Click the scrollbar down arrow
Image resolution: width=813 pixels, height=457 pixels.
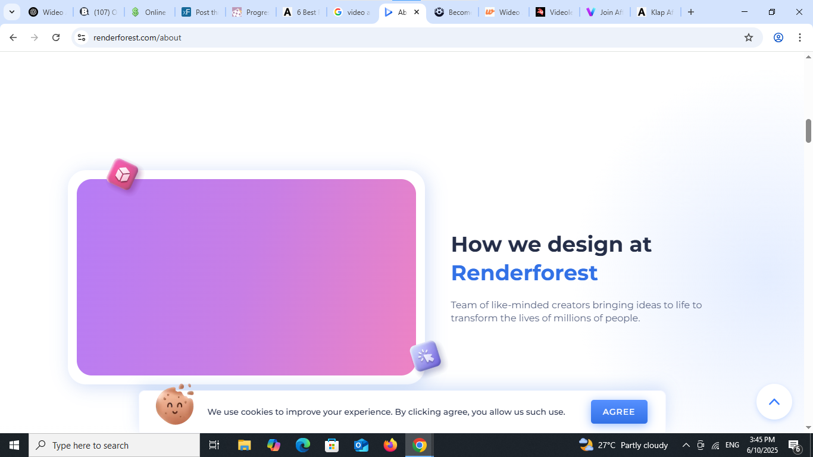click(x=808, y=427)
